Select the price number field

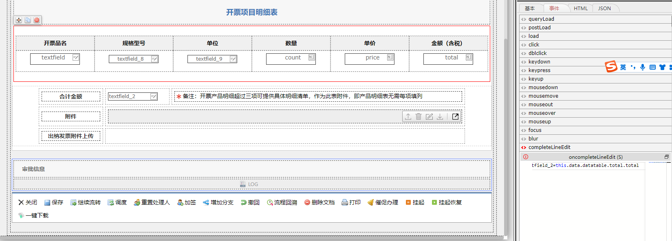(x=370, y=59)
